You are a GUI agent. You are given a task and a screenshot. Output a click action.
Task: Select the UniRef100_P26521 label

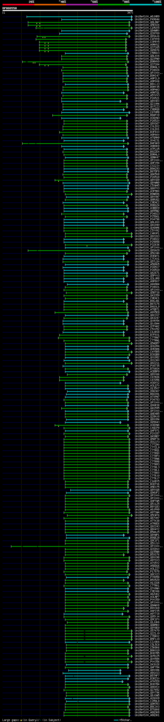[x=147, y=98]
